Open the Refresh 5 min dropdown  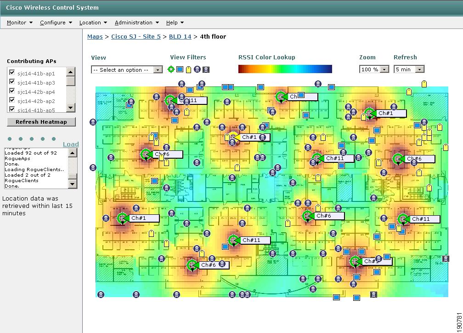(409, 69)
